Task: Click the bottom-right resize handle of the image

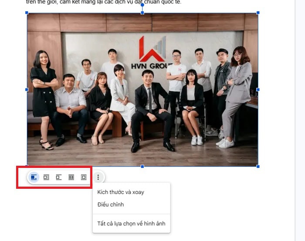Action: click(258, 167)
